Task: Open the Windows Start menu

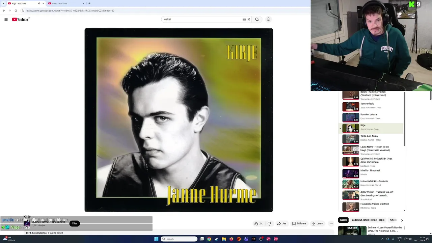Action: tap(156, 239)
